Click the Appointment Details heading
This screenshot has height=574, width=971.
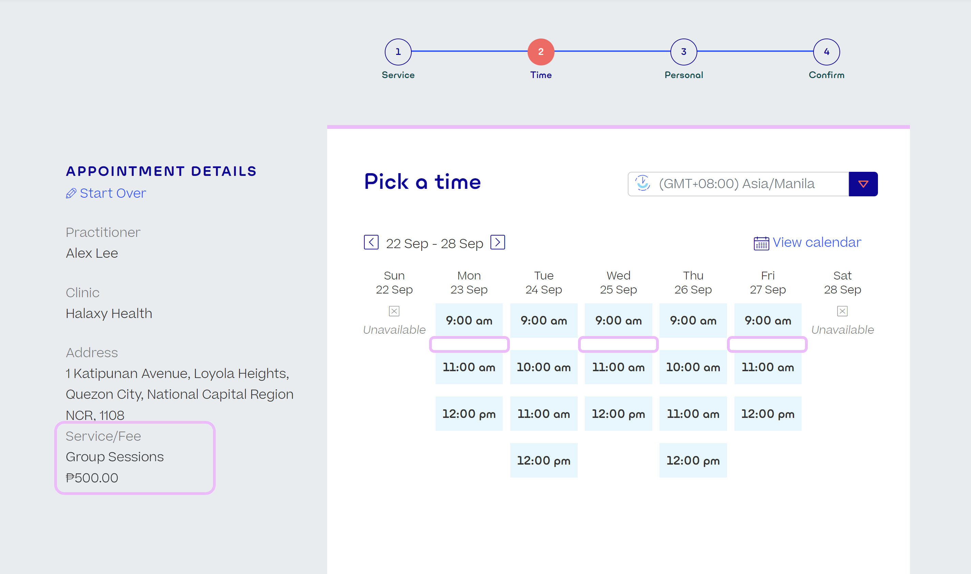click(x=161, y=171)
